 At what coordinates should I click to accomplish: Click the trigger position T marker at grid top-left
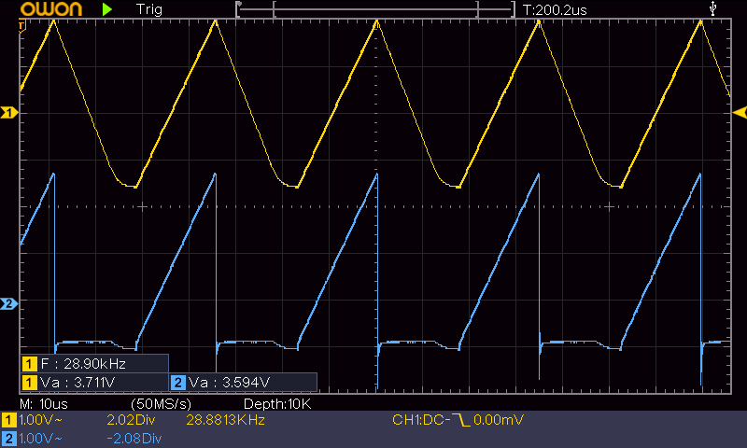click(22, 27)
